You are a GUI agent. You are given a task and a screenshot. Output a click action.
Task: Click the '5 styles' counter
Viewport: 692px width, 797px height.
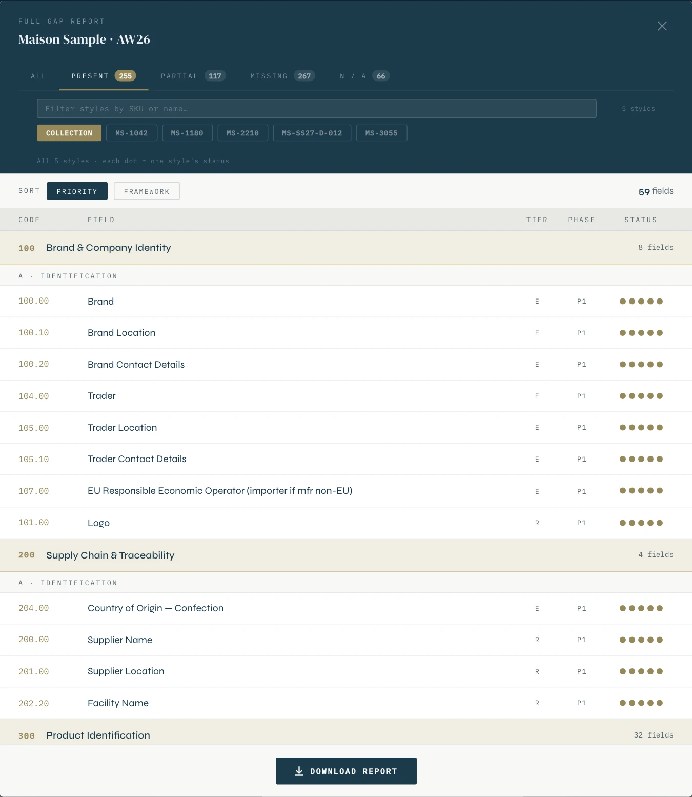(x=638, y=109)
